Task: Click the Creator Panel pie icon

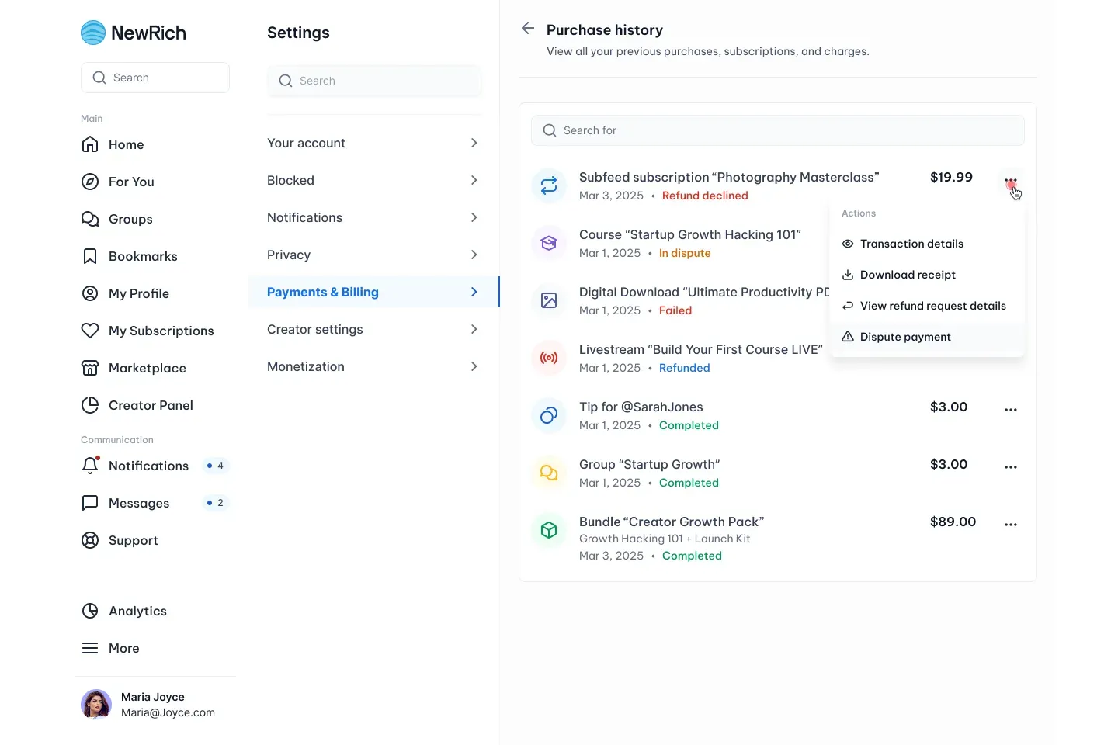Action: 90,405
